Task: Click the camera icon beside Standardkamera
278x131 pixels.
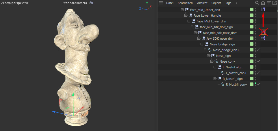Action: (x=91, y=3)
